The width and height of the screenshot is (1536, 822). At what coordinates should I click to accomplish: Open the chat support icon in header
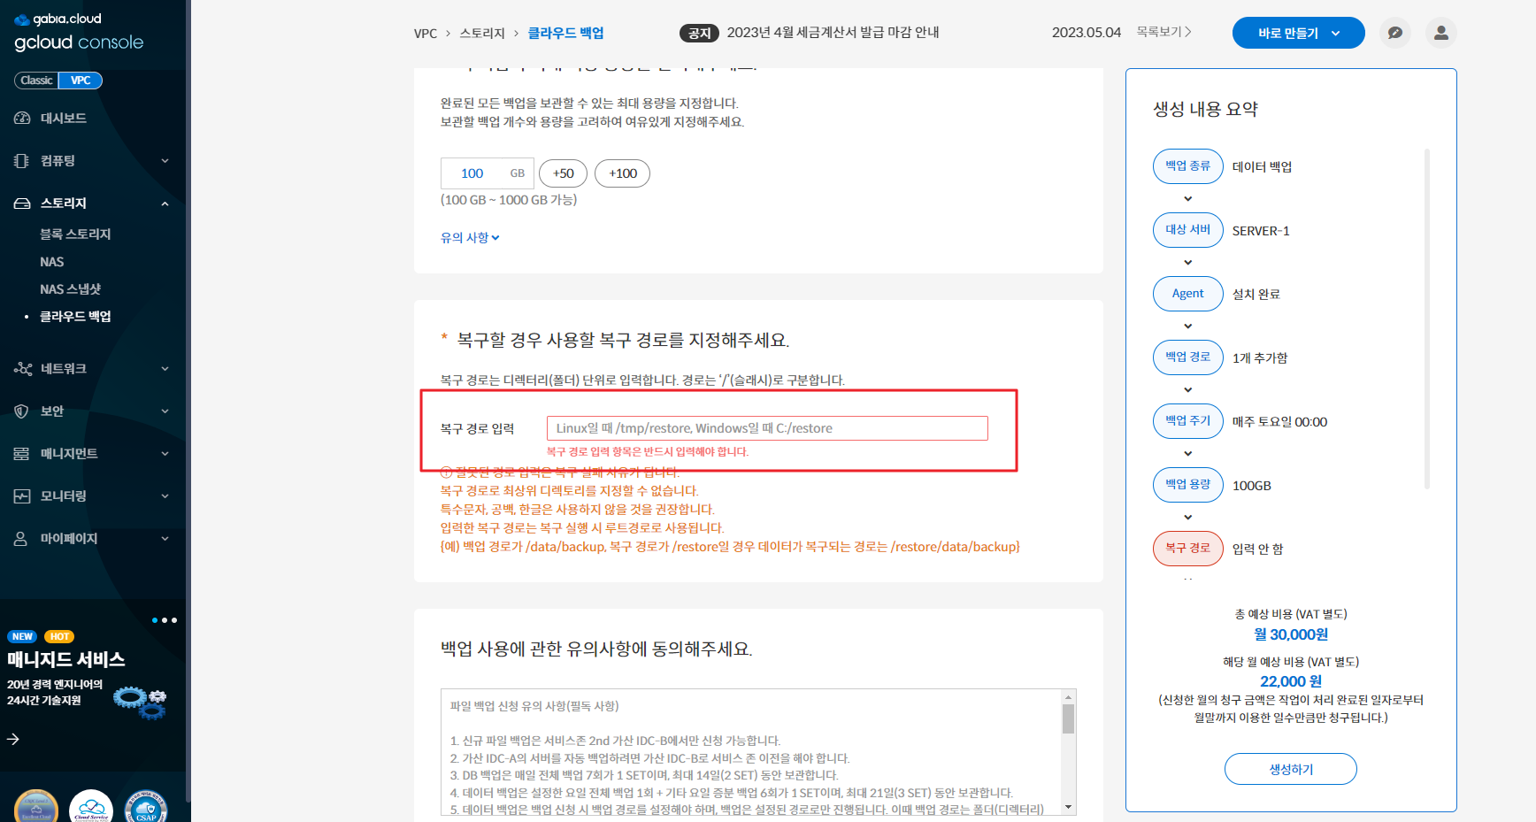coord(1395,33)
